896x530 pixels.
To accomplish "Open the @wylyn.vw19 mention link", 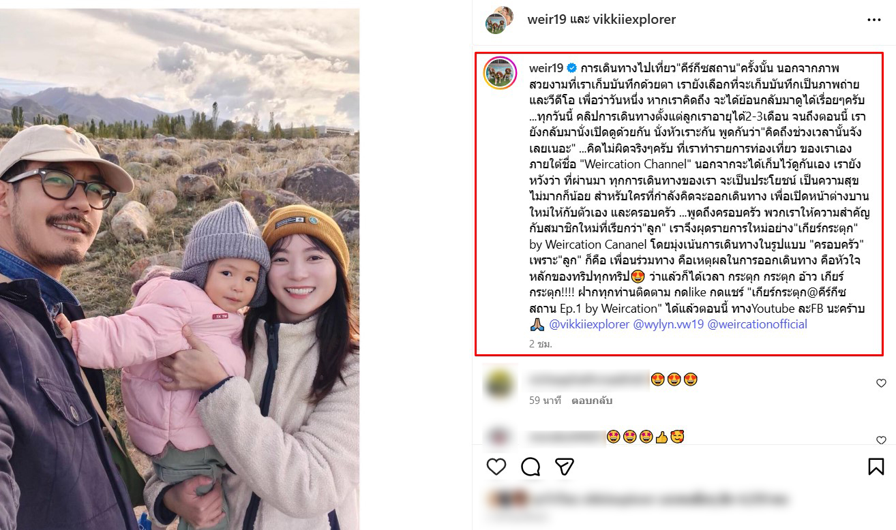I will click(x=668, y=324).
